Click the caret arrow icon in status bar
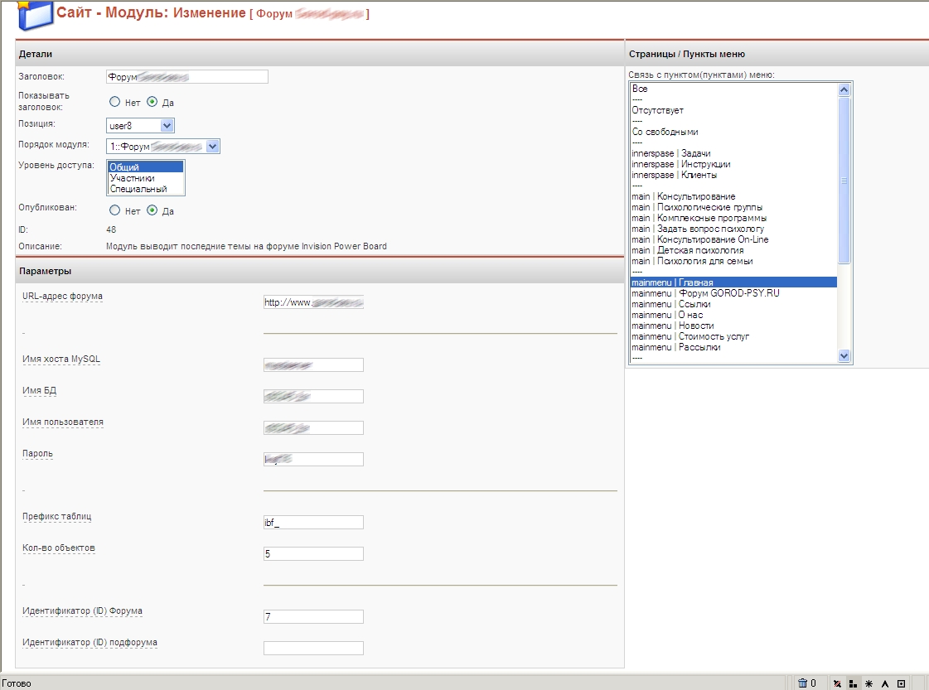Viewport: 929px width, 690px height. (884, 683)
